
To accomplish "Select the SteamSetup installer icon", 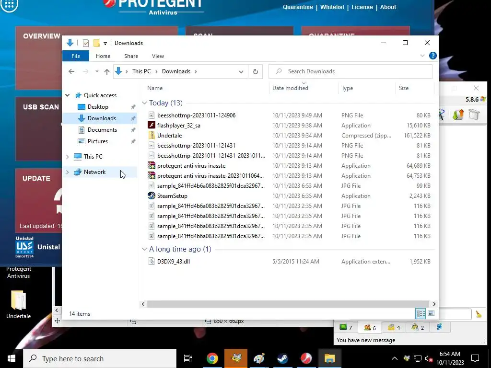I will [x=152, y=195].
